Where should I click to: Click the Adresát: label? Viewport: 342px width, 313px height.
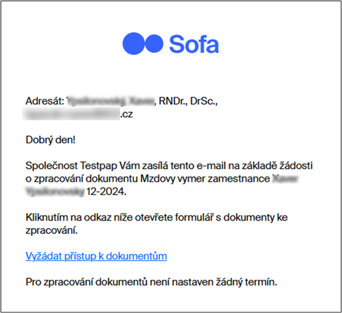click(x=45, y=101)
